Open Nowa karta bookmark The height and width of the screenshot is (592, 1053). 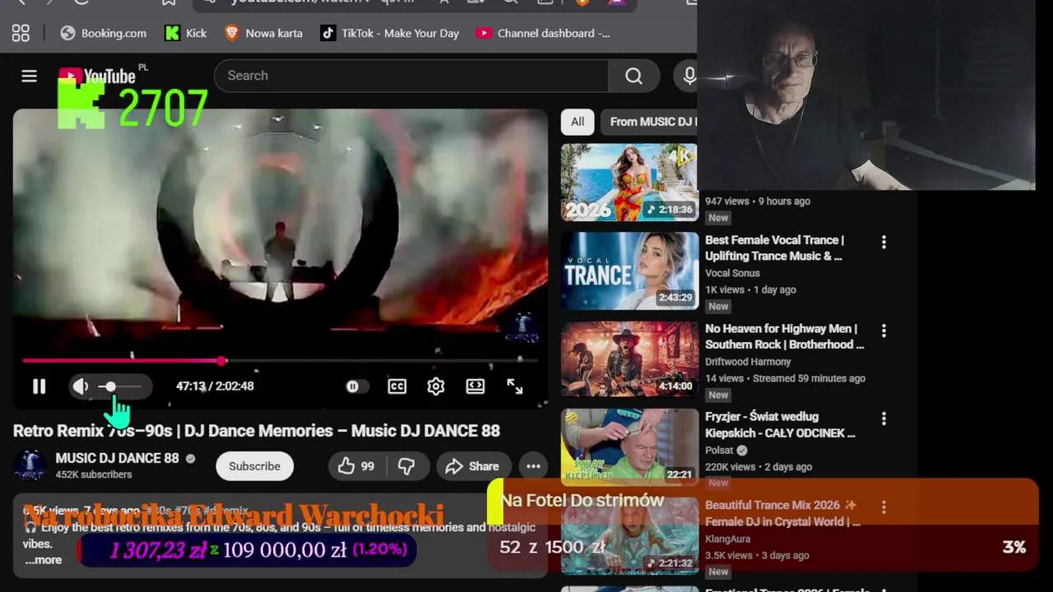click(264, 33)
